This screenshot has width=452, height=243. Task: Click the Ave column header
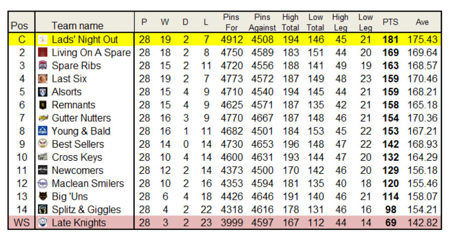[x=422, y=22]
